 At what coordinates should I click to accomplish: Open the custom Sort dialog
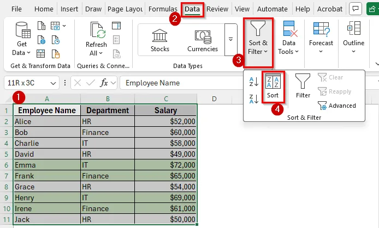click(x=273, y=86)
